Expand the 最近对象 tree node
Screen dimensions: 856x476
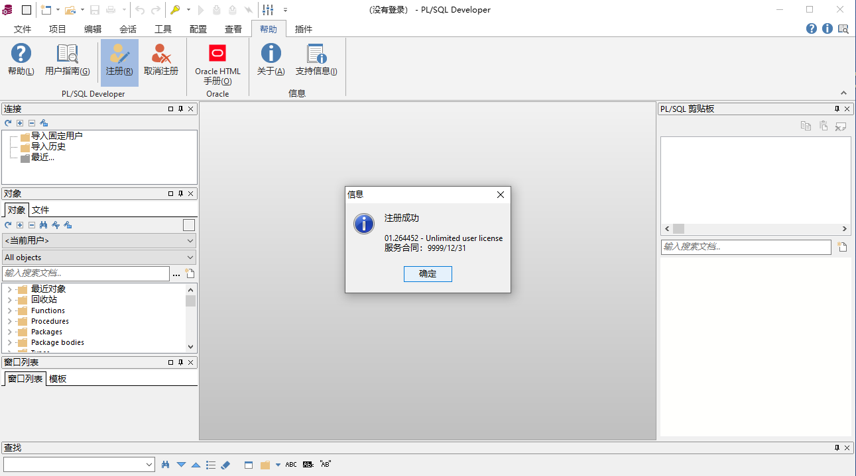pyautogui.click(x=9, y=289)
